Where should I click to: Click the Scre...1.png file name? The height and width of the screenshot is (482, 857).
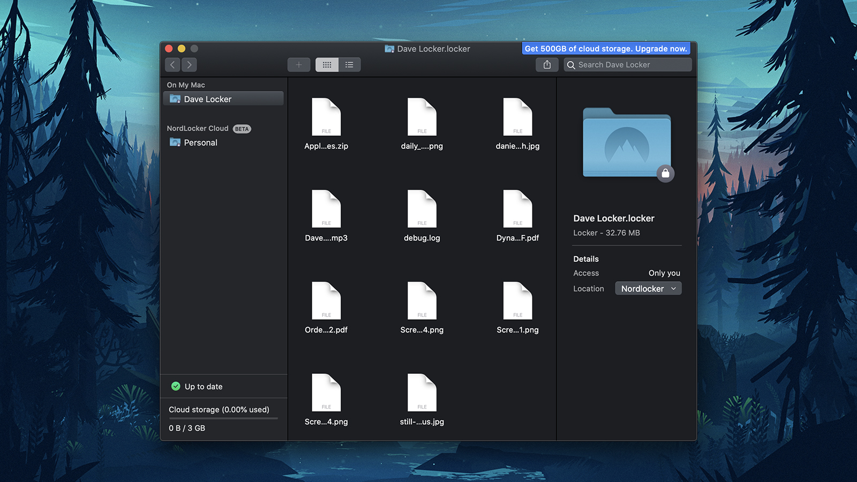tap(517, 330)
